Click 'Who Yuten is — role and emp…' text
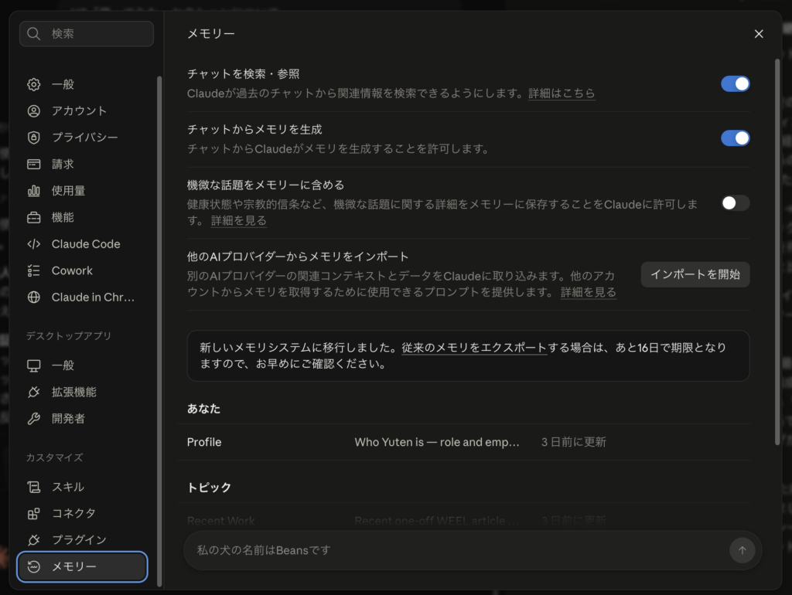The image size is (792, 595). (437, 442)
